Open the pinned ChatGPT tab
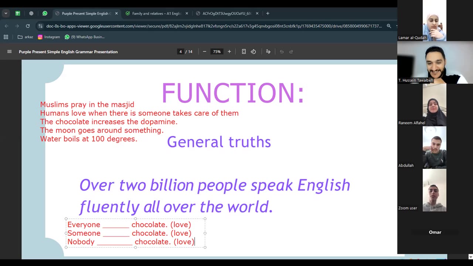 [31, 13]
